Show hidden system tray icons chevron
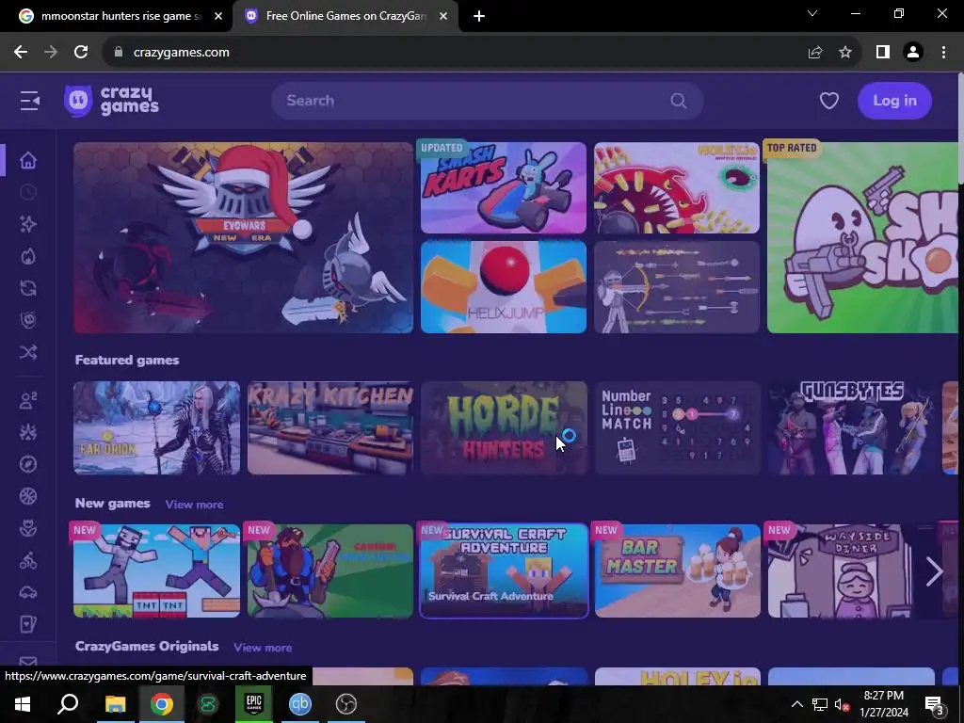The width and height of the screenshot is (964, 723). (x=796, y=704)
